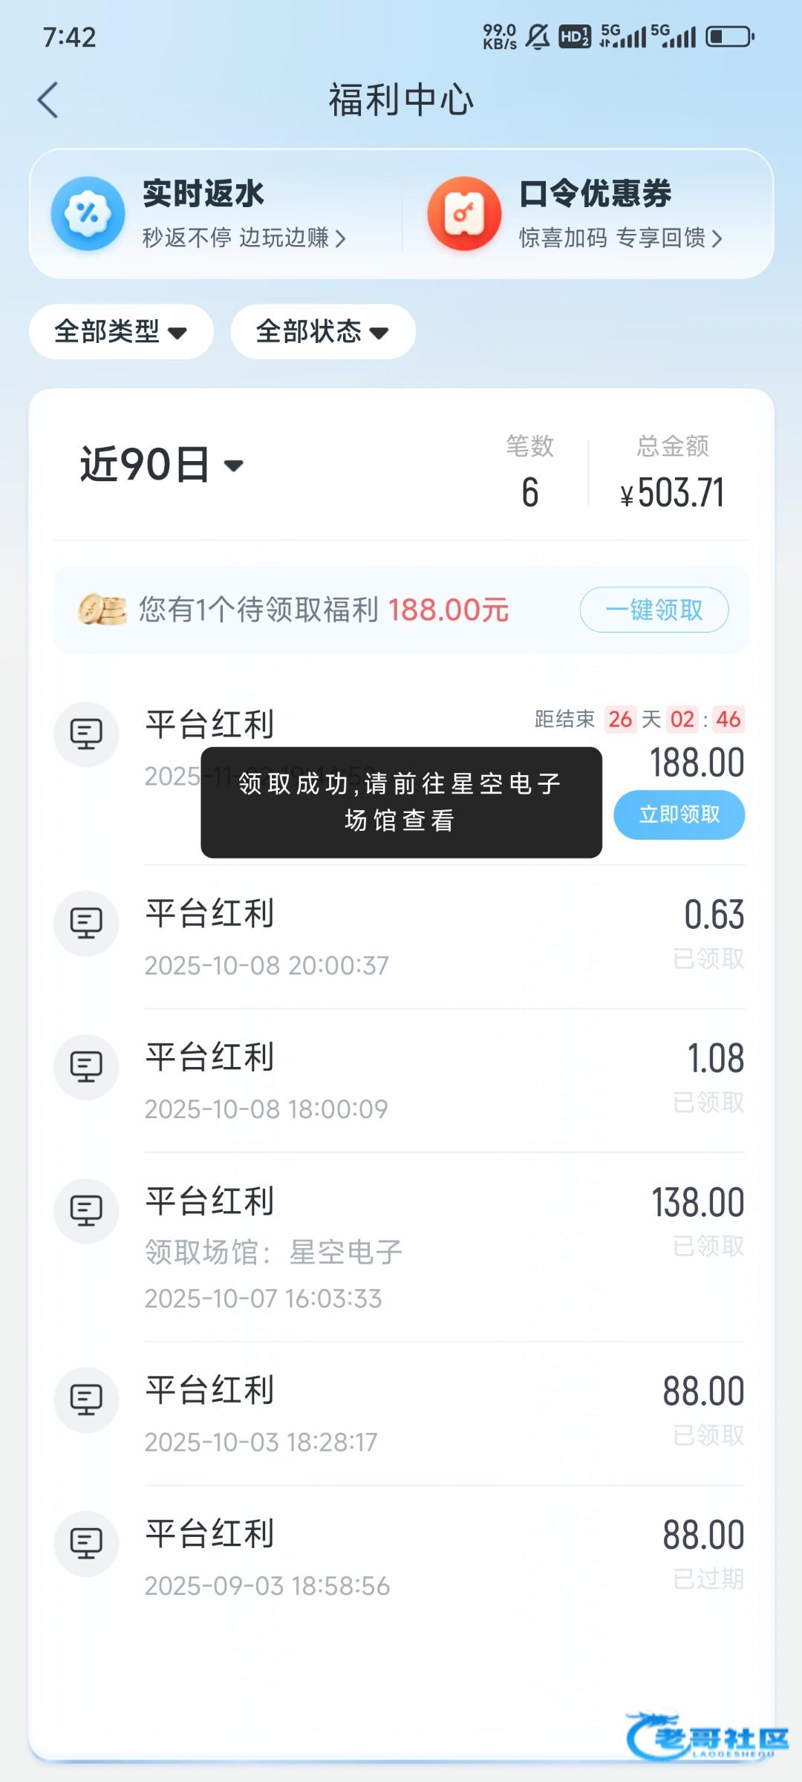Expand the 全部类型 filter dropdown
The height and width of the screenshot is (1782, 802).
click(121, 332)
